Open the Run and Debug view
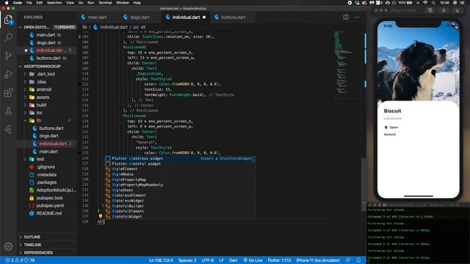This screenshot has width=470, height=264. pos(8,74)
